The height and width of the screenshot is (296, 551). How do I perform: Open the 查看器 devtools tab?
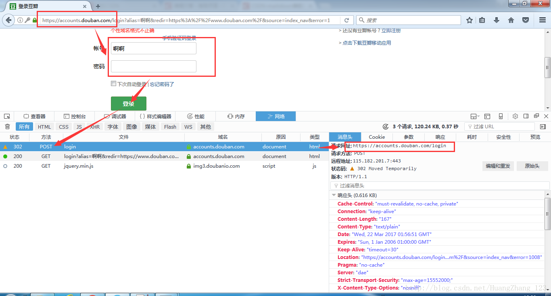click(34, 116)
